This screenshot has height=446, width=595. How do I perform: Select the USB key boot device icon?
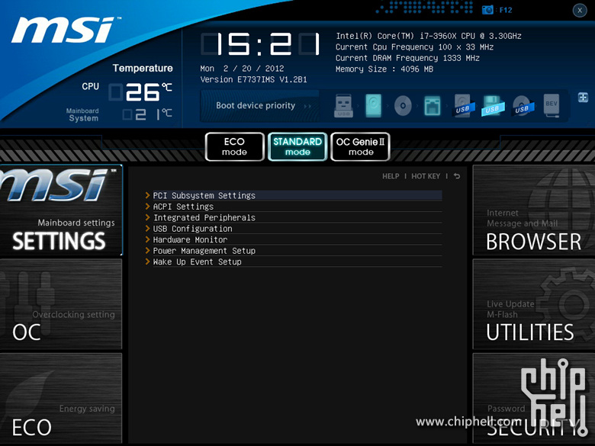pyautogui.click(x=343, y=106)
